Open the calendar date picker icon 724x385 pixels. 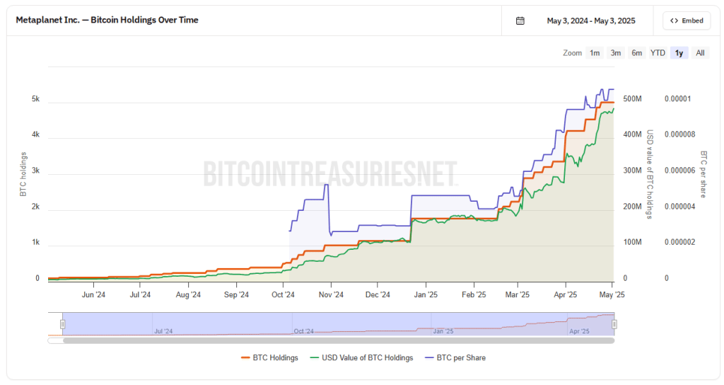pos(520,21)
